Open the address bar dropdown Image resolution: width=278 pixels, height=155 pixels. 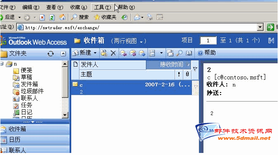[260, 27]
